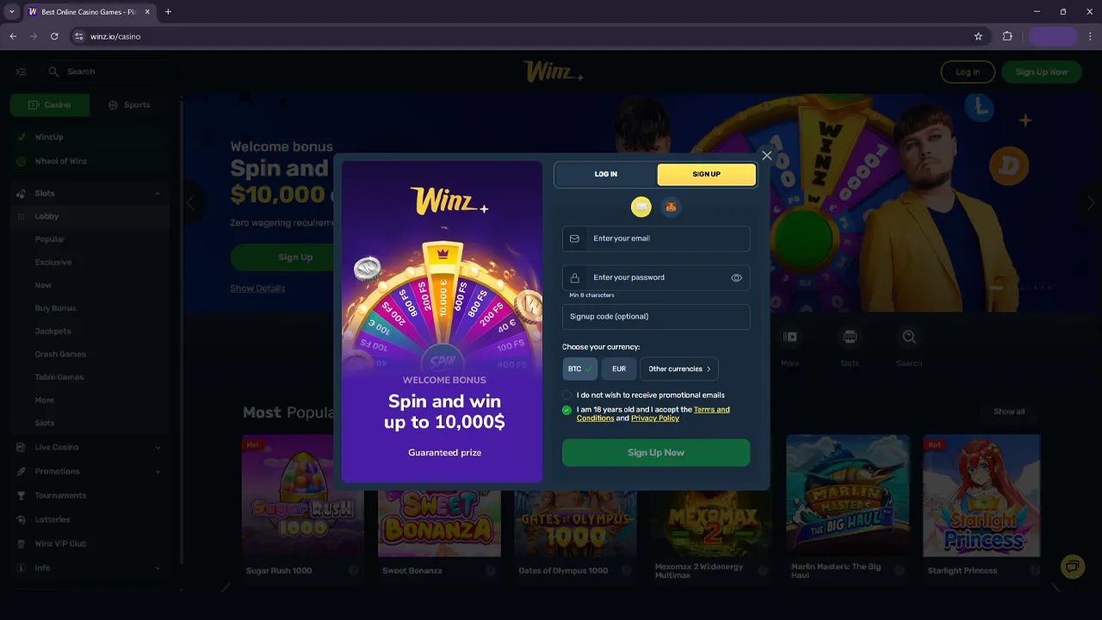
Task: Close the sign-up dialog with the X
Action: [x=766, y=156]
